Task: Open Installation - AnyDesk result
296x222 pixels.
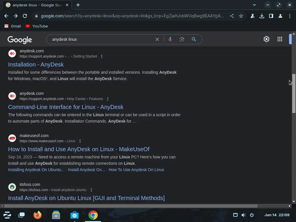Action: point(36,64)
